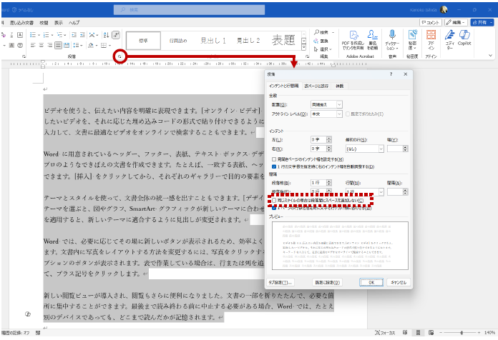Expand the first-line indent (最初の行) dropdown
498x340 pixels.
(x=363, y=149)
